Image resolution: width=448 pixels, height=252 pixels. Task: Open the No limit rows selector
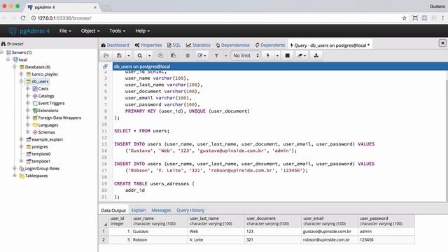[x=246, y=55]
